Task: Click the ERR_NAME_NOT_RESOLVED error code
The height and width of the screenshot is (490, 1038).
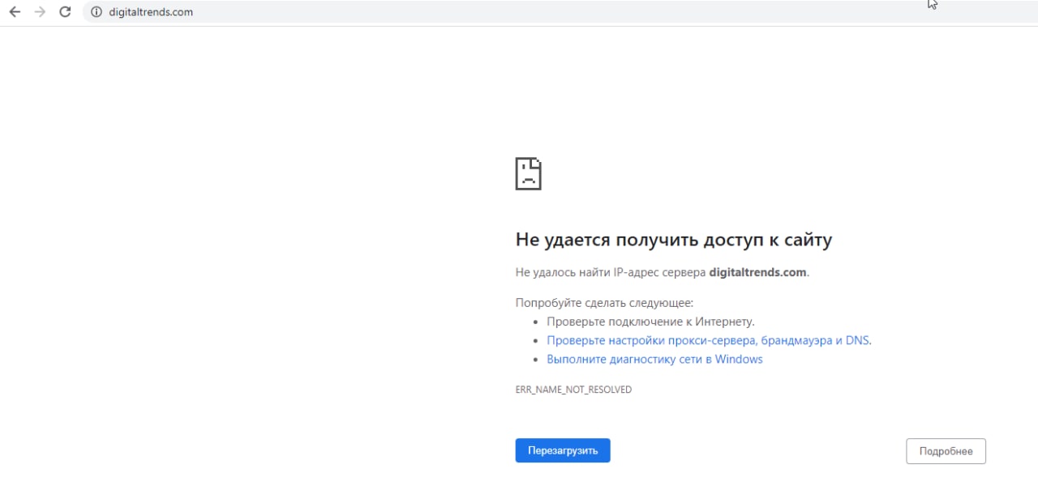Action: [573, 390]
